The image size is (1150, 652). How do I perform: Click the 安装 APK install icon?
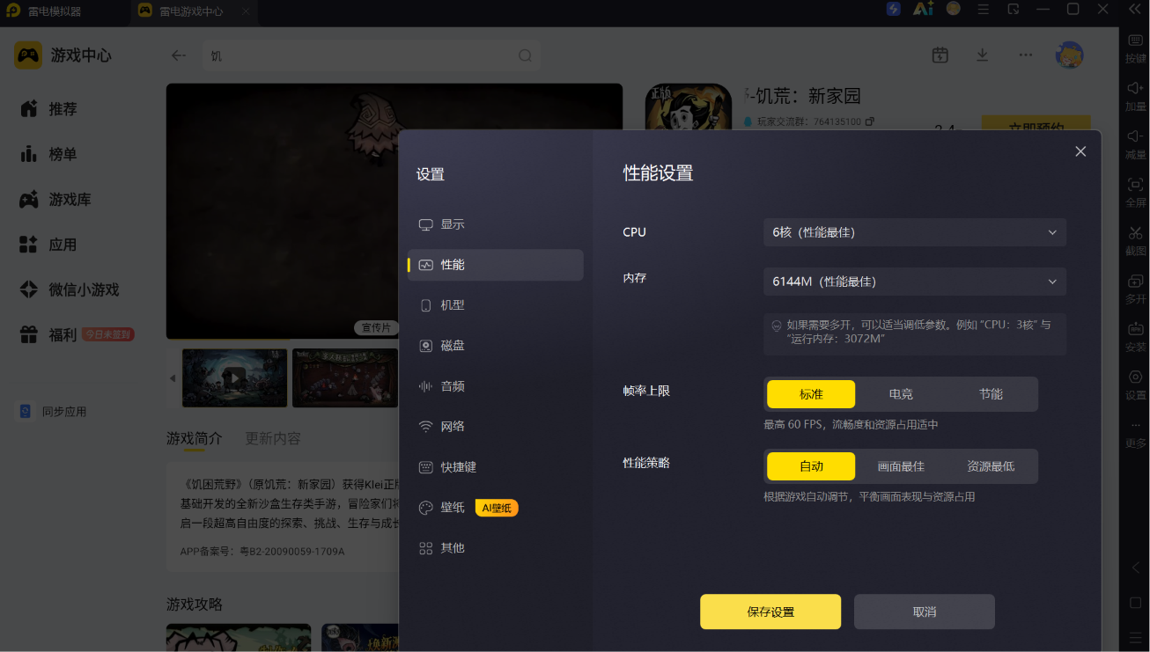(x=1135, y=329)
